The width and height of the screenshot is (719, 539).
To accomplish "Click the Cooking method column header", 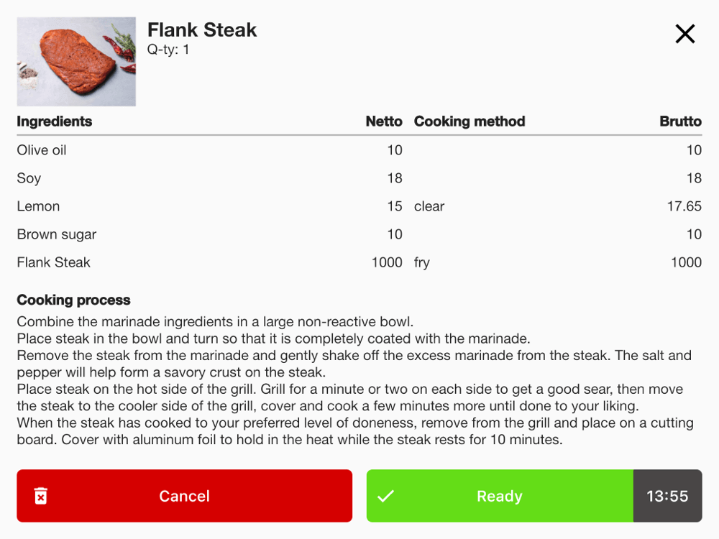I will click(470, 121).
